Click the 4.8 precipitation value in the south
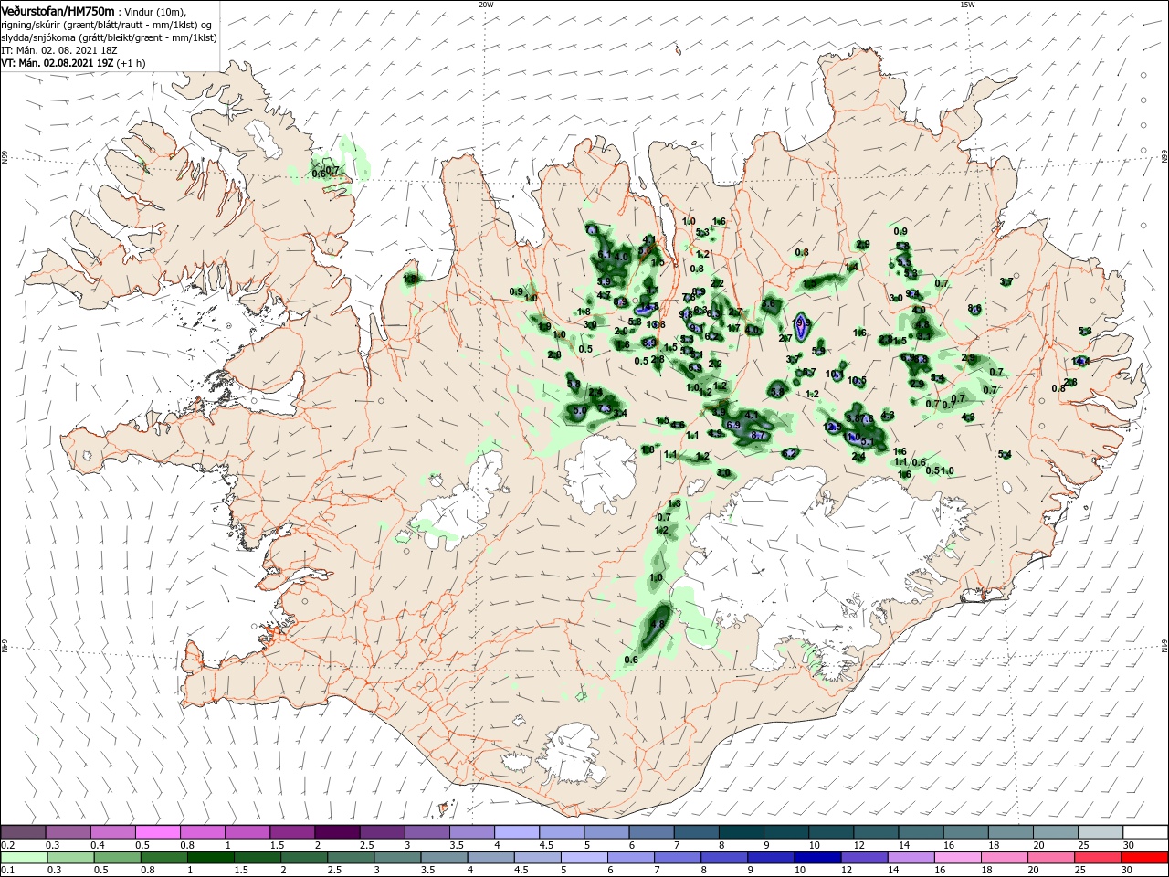Screen dimensions: 1169x877 [658, 625]
